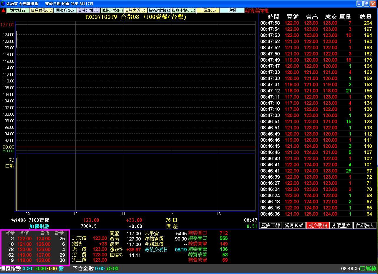Click the 總量 column header
Image resolution: width=378 pixels, height=274 pixels.
coord(366,17)
